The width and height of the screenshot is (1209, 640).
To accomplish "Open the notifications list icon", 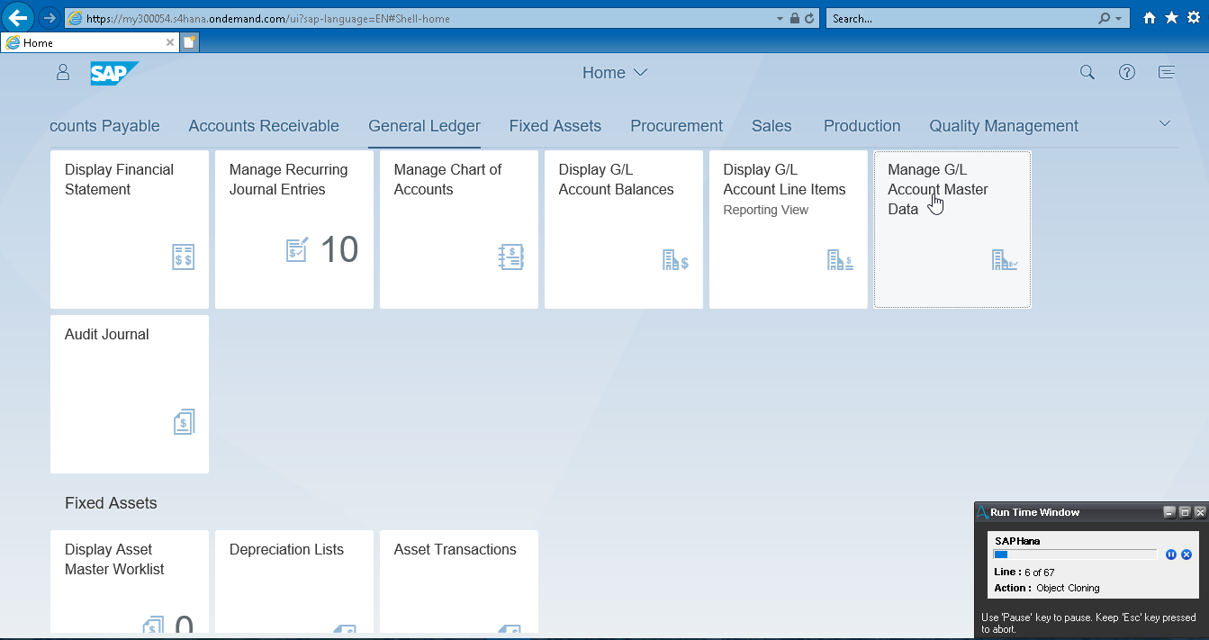I will coord(1167,73).
